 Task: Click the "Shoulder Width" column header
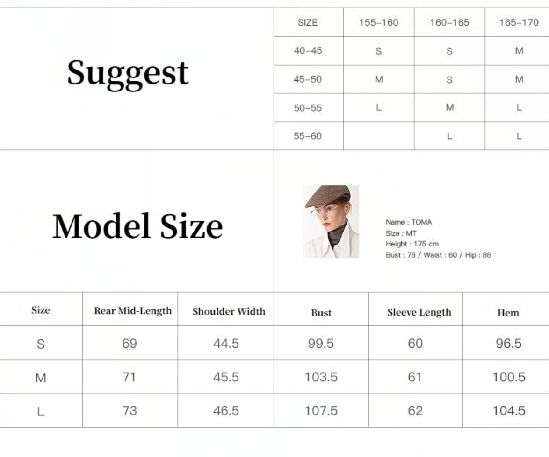coord(229,311)
